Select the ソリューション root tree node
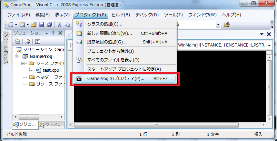 [x=40, y=50]
